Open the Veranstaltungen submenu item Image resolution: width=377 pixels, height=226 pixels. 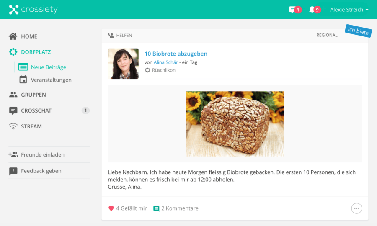coord(51,80)
